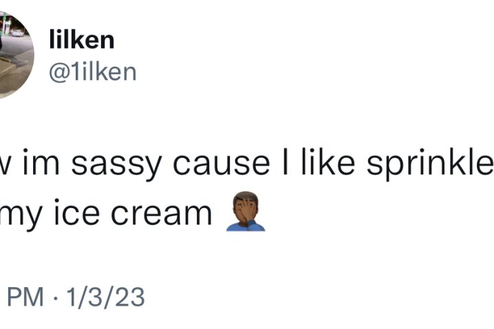This screenshot has width=494, height=329.
Task: Click the PM timestamp text
Action: point(25,297)
